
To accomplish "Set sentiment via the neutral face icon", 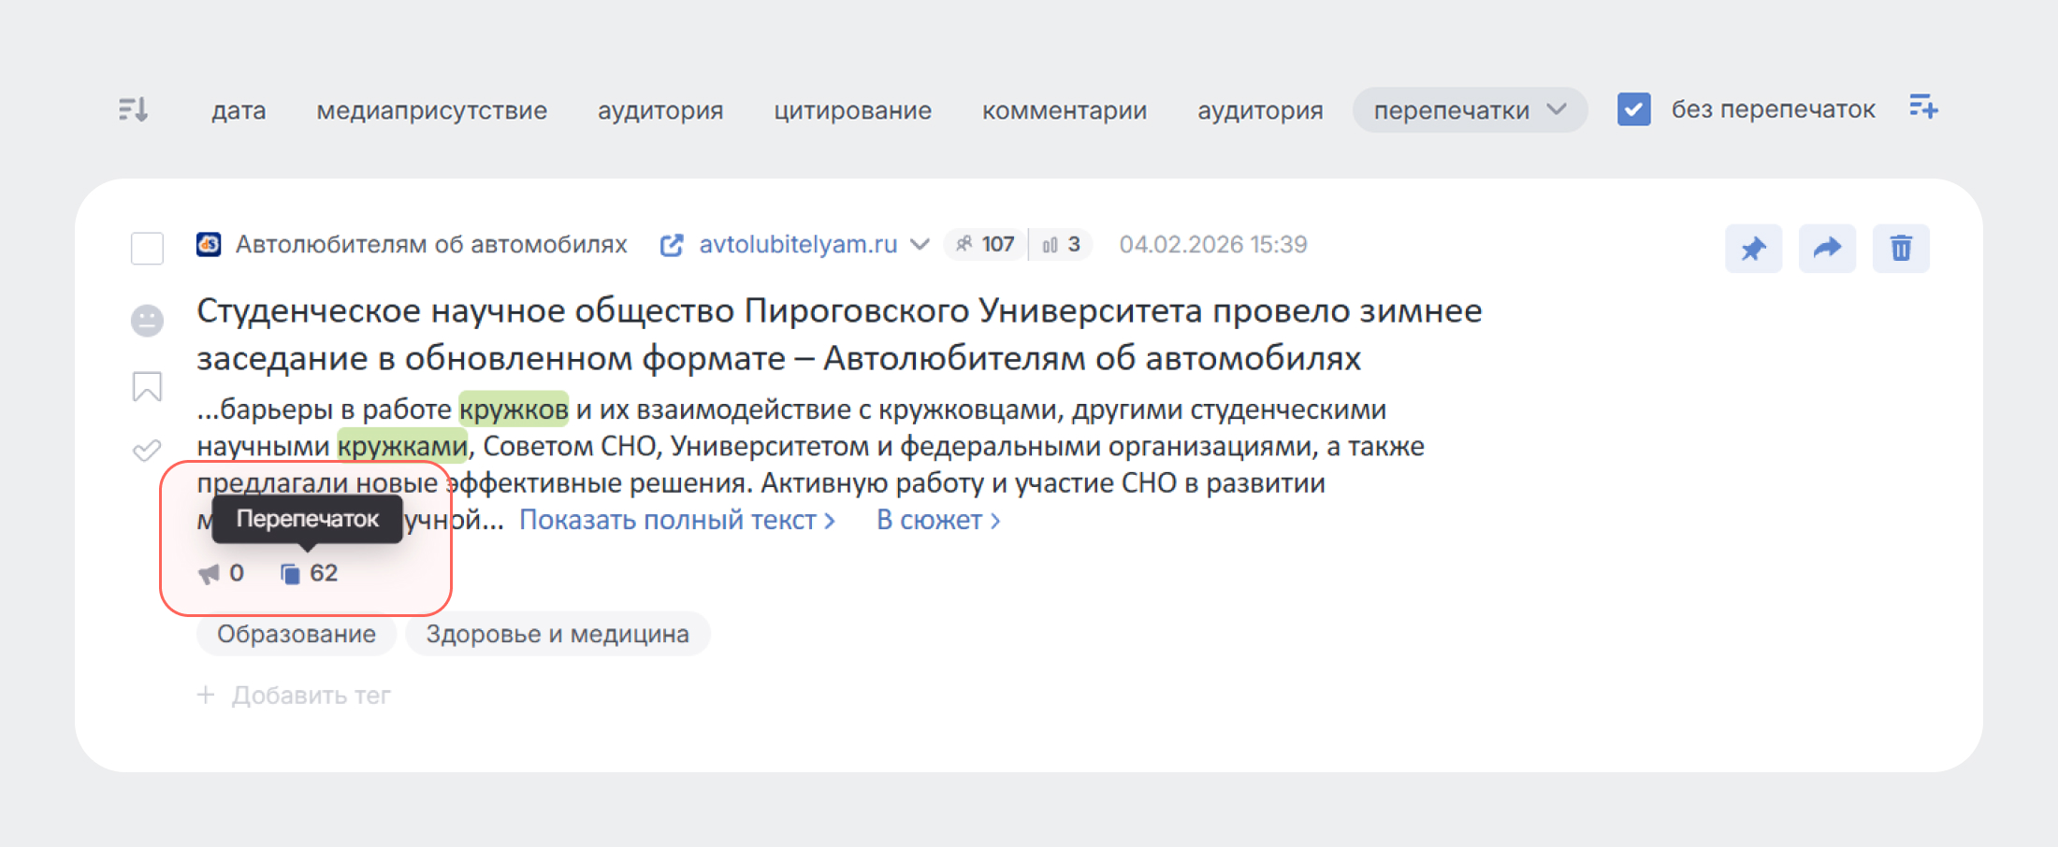I will point(147,321).
